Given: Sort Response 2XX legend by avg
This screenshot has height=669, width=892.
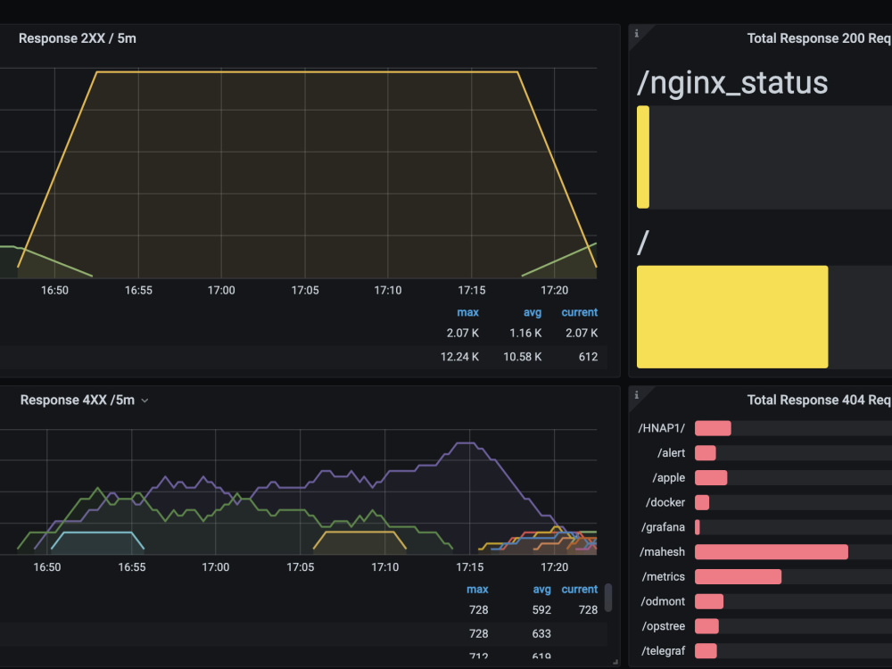Looking at the screenshot, I should [x=533, y=312].
